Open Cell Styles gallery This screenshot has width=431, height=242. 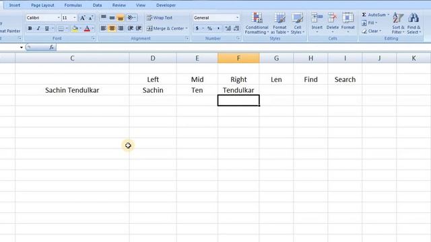(298, 24)
